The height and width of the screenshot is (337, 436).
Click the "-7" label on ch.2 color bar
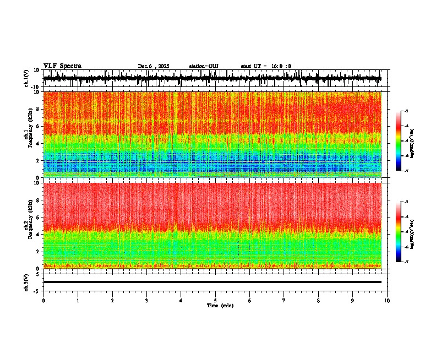pos(406,262)
